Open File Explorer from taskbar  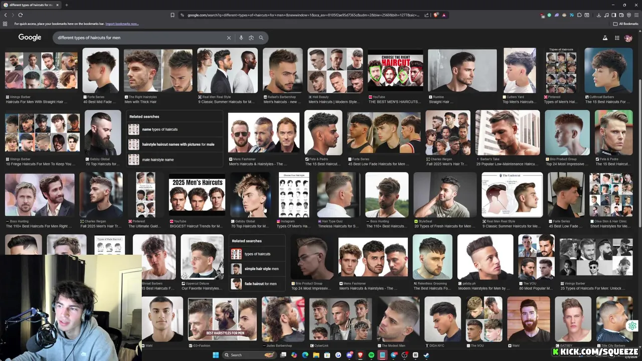(316, 355)
